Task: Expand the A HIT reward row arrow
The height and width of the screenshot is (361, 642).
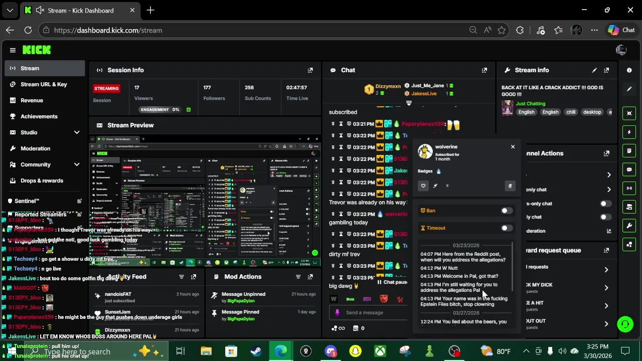Action: 606,306
